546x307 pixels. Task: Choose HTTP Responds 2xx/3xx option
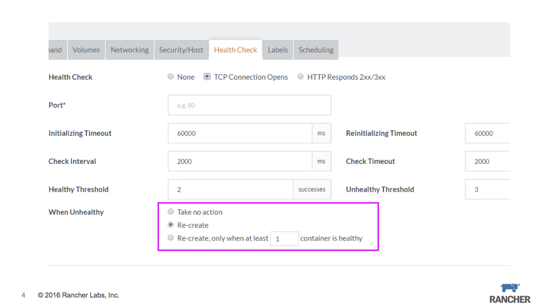point(301,77)
